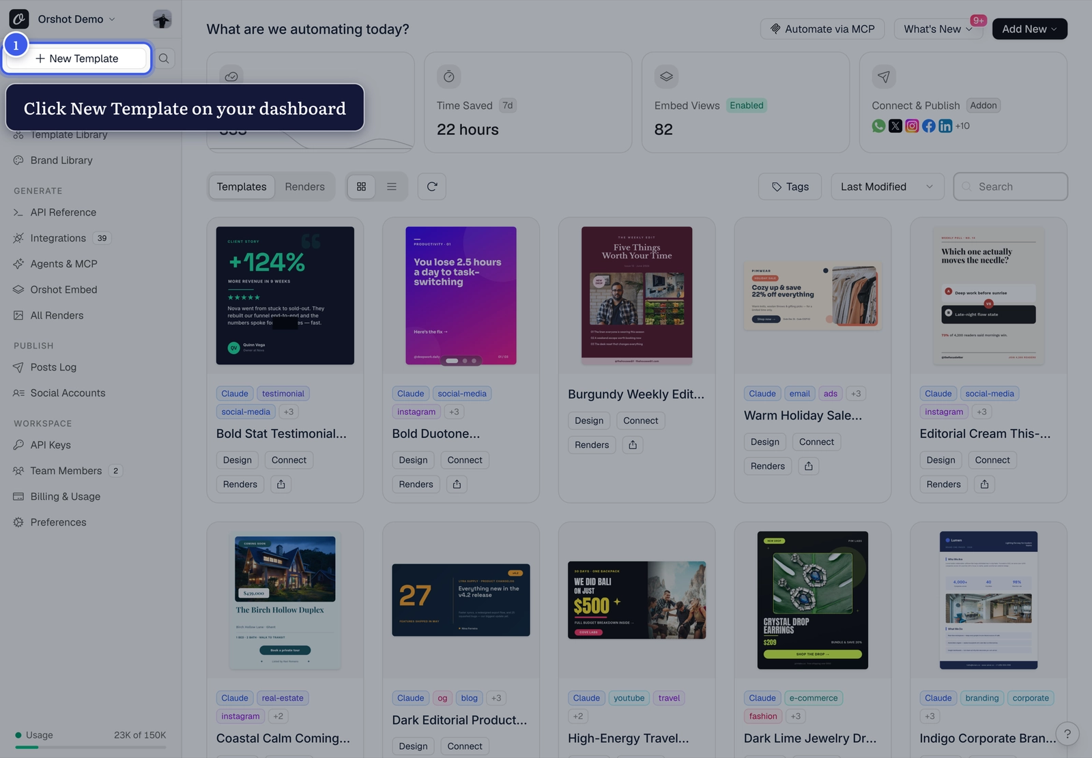Click the Usage progress bar
1092x758 pixels.
pyautogui.click(x=91, y=747)
